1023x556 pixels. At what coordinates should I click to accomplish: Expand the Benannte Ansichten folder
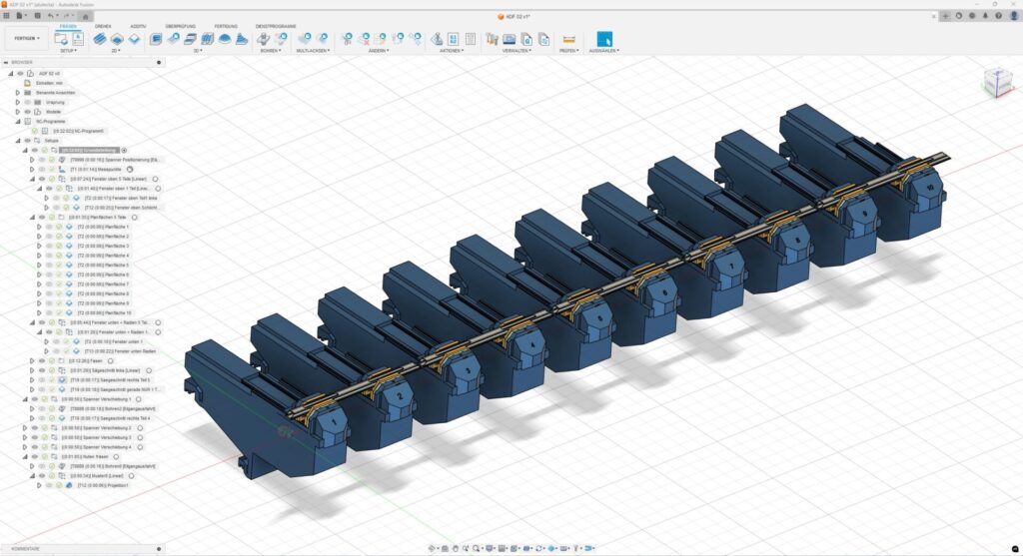17,92
